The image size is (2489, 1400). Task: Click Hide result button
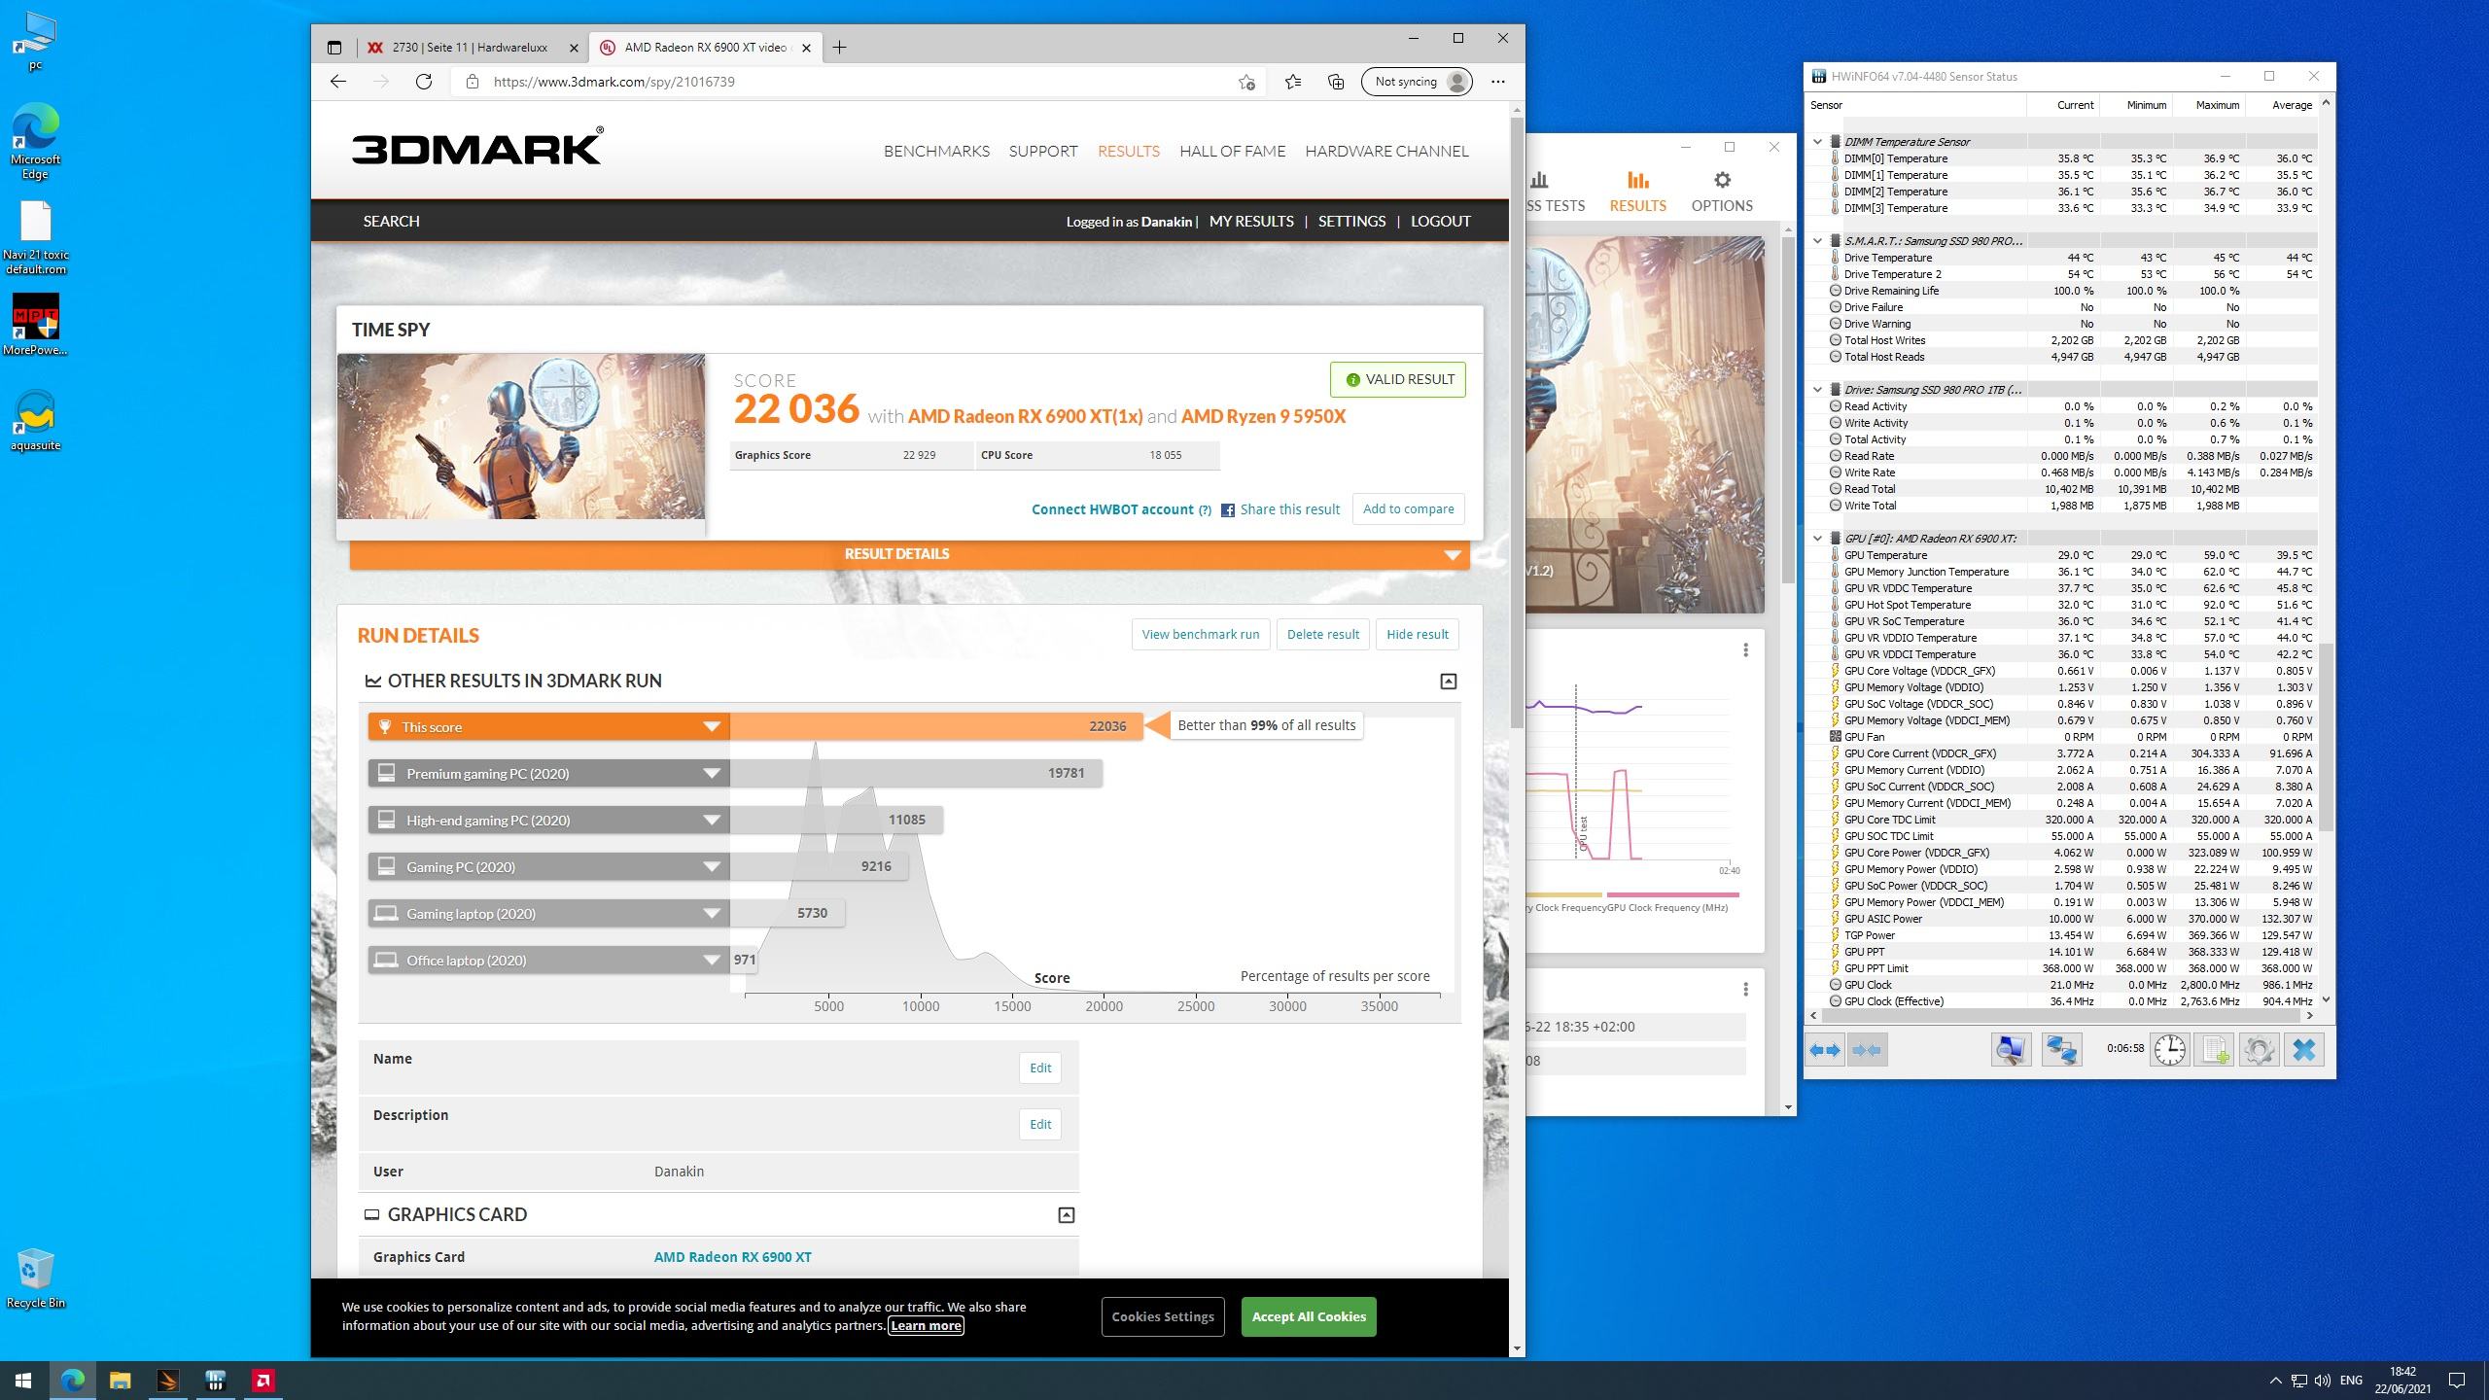click(x=1418, y=635)
